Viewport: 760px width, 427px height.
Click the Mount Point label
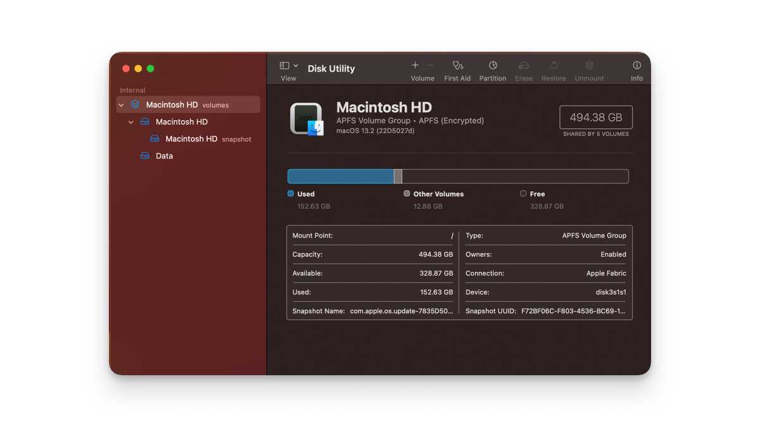(312, 235)
